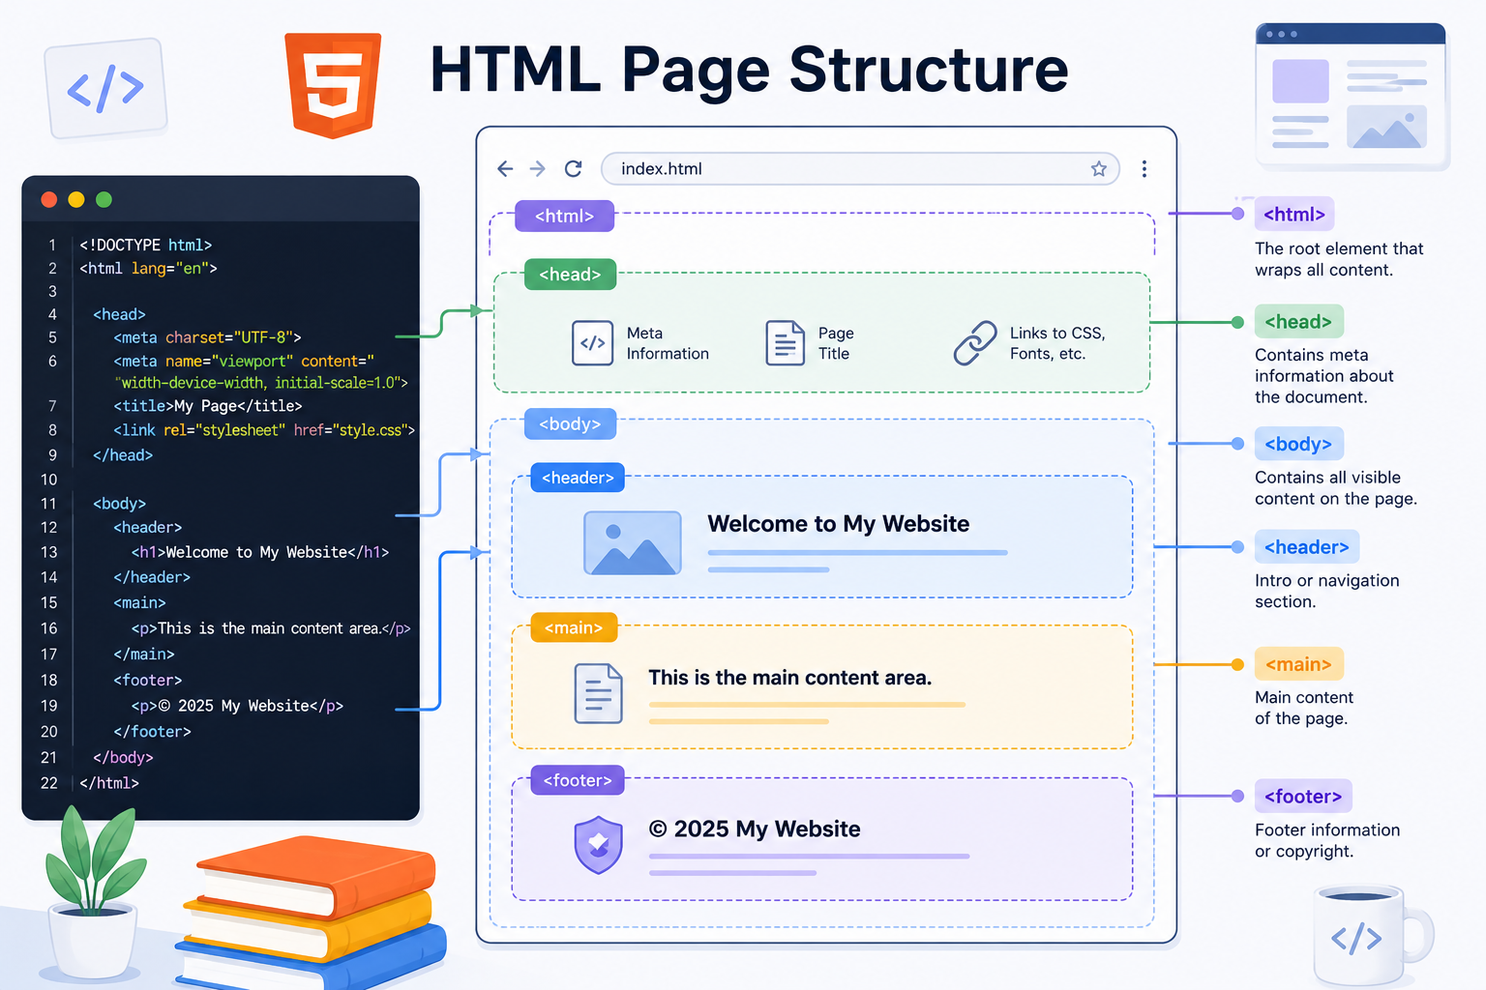
Task: Click the '<p>This is the main content area.</p>' line
Action: pos(271,628)
